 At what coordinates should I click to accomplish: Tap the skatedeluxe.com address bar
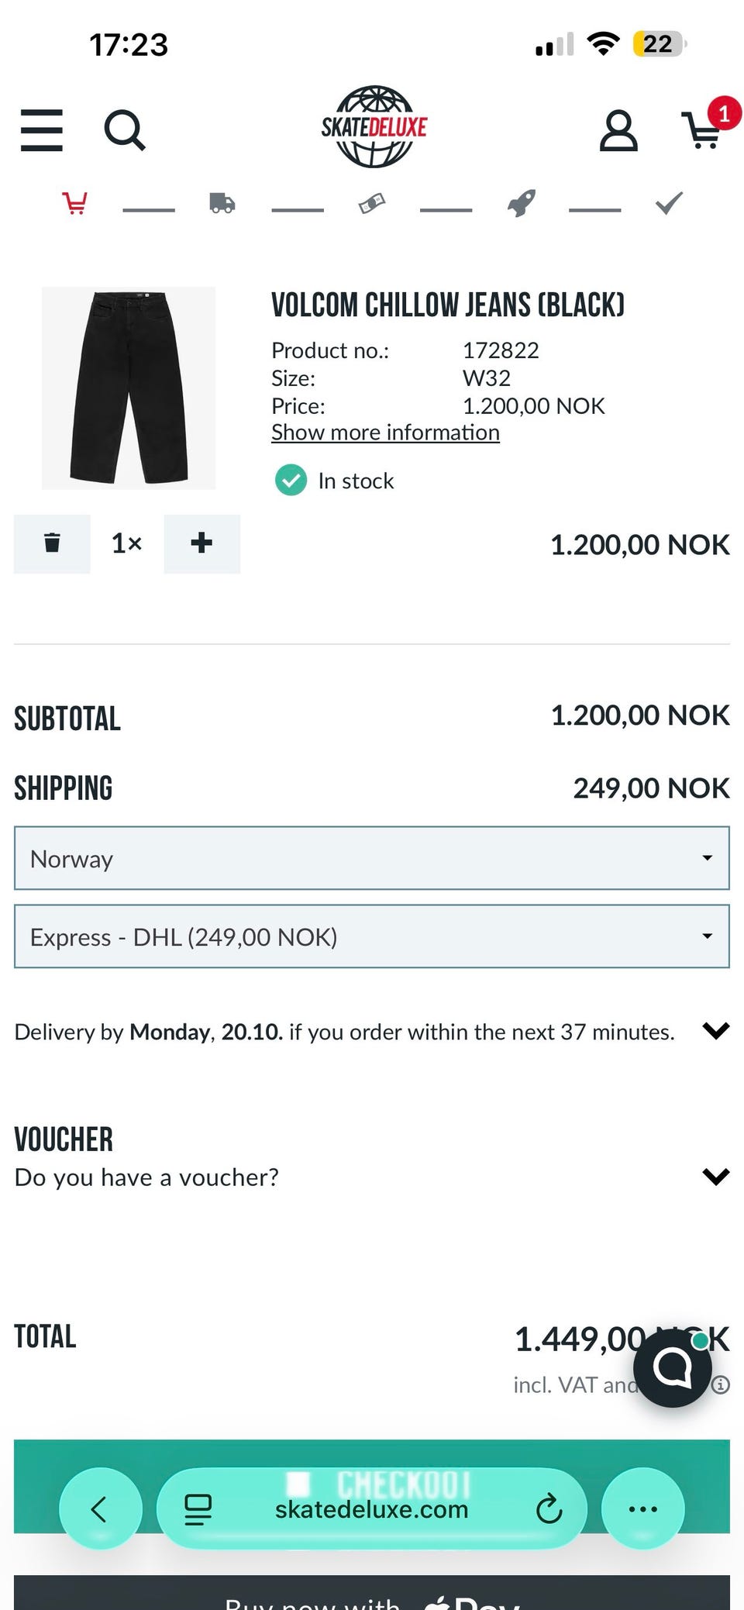[x=372, y=1509]
